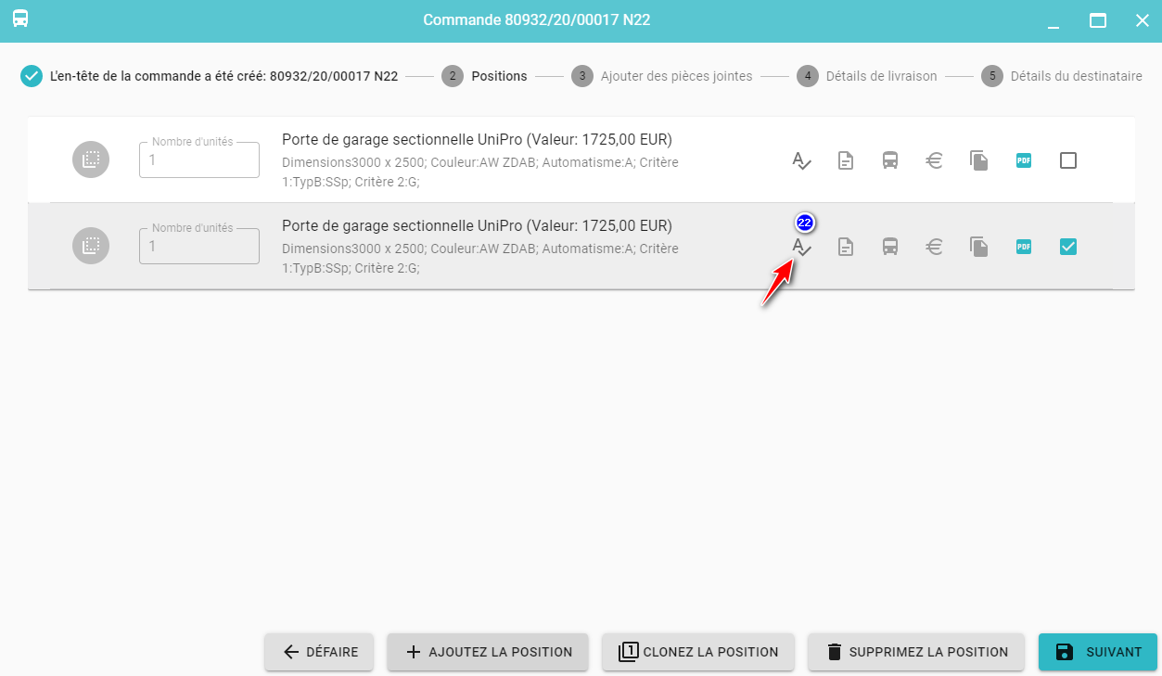1162x676 pixels.
Task: Select step 5 Détails du destinataire
Action: (1062, 76)
